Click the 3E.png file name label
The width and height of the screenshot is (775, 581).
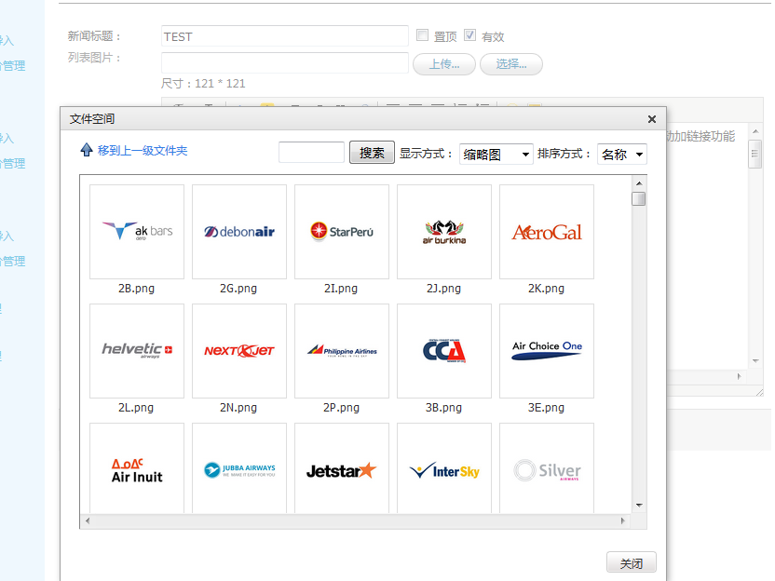(x=546, y=408)
